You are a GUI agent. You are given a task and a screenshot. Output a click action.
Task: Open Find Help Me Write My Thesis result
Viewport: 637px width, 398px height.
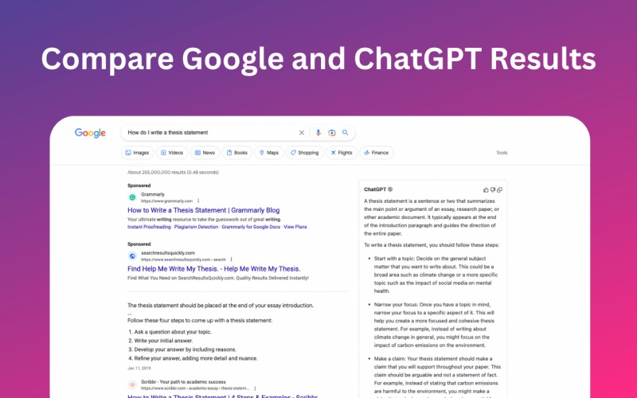coord(214,268)
